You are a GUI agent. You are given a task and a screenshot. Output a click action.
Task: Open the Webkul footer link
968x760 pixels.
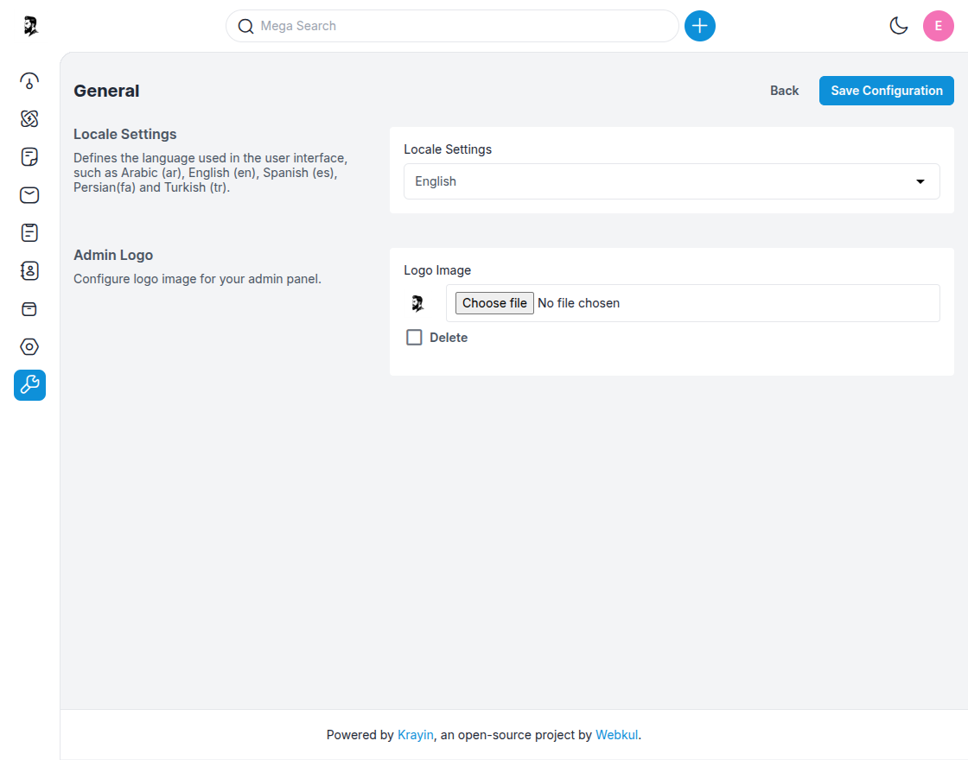point(617,735)
